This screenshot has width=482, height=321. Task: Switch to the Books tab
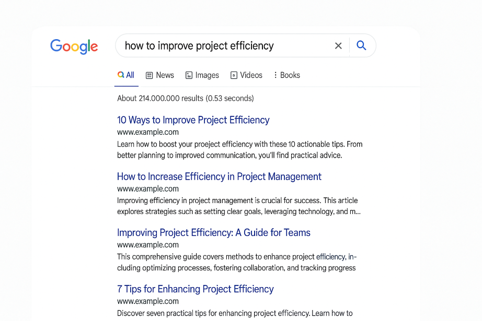click(x=286, y=75)
